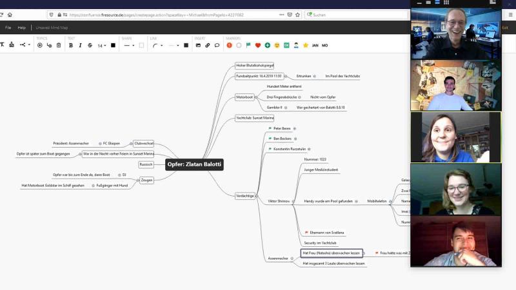The height and width of the screenshot is (290, 516).
Task: Open the line curve style dropdown
Action: click(157, 45)
